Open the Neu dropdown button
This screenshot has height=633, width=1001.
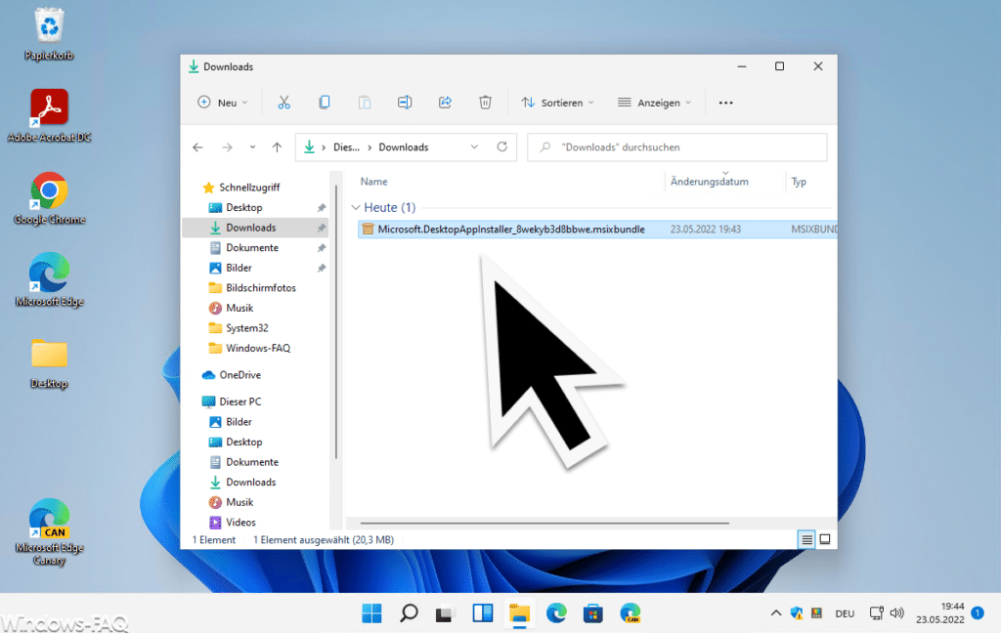click(x=223, y=103)
